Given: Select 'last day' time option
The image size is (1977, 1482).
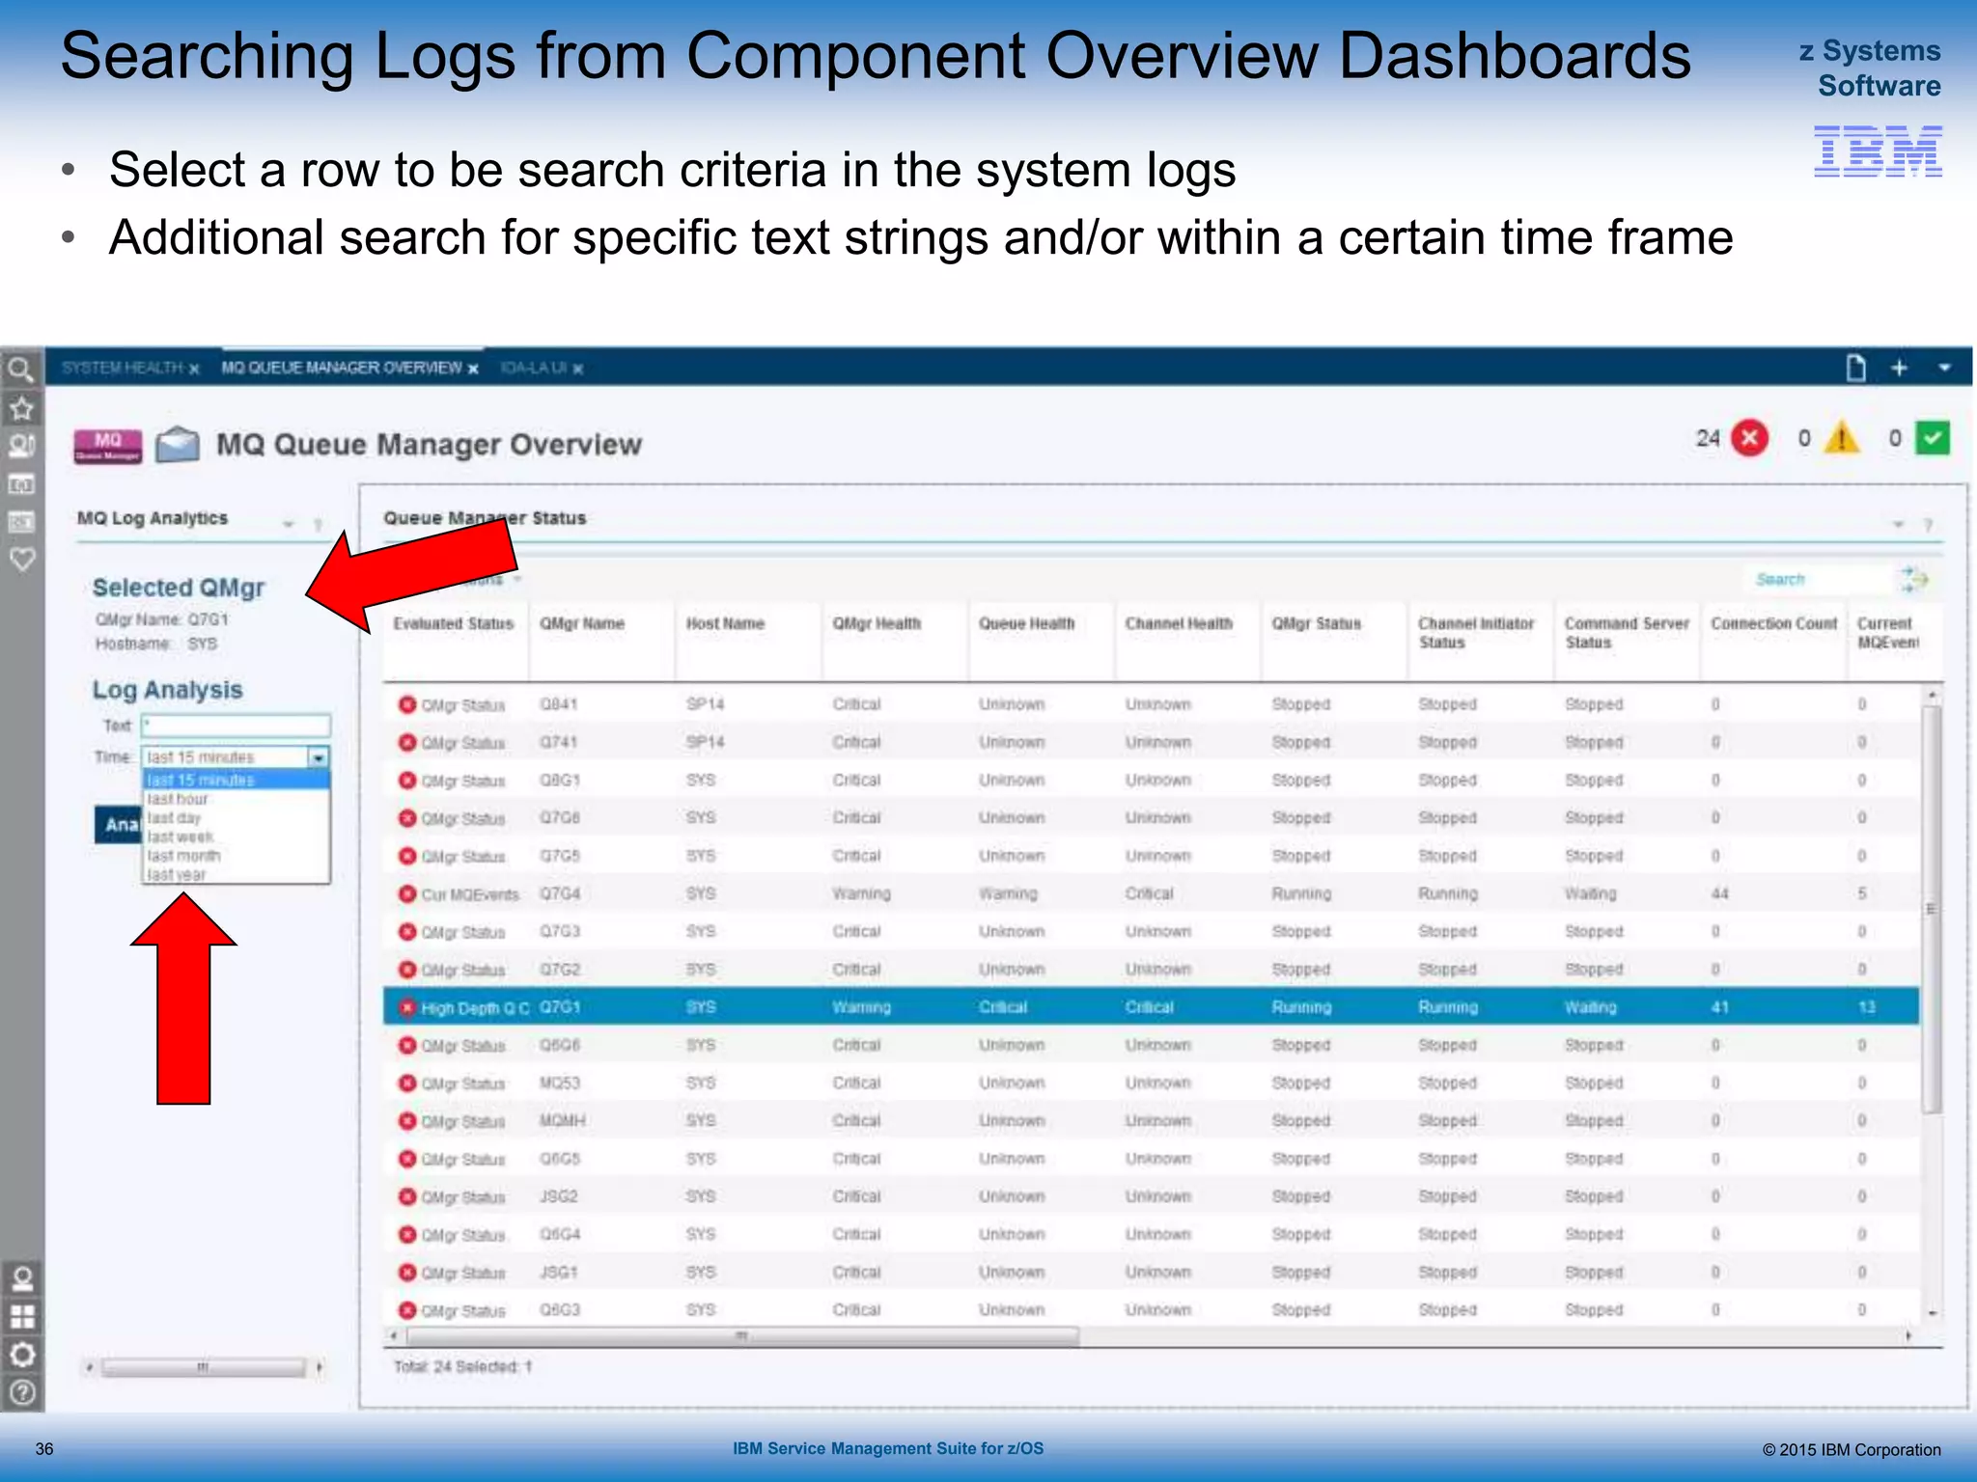Looking at the screenshot, I should pyautogui.click(x=236, y=818).
